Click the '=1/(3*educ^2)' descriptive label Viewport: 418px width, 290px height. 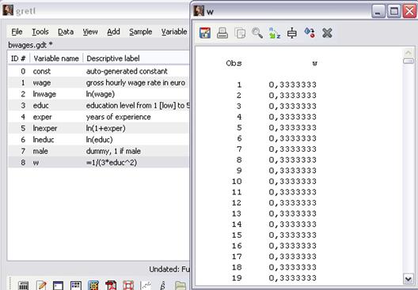click(x=112, y=162)
